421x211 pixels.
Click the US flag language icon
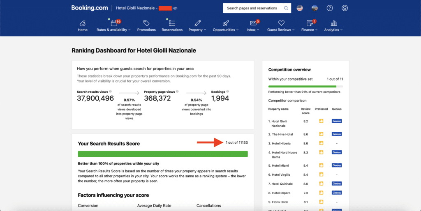[300, 8]
